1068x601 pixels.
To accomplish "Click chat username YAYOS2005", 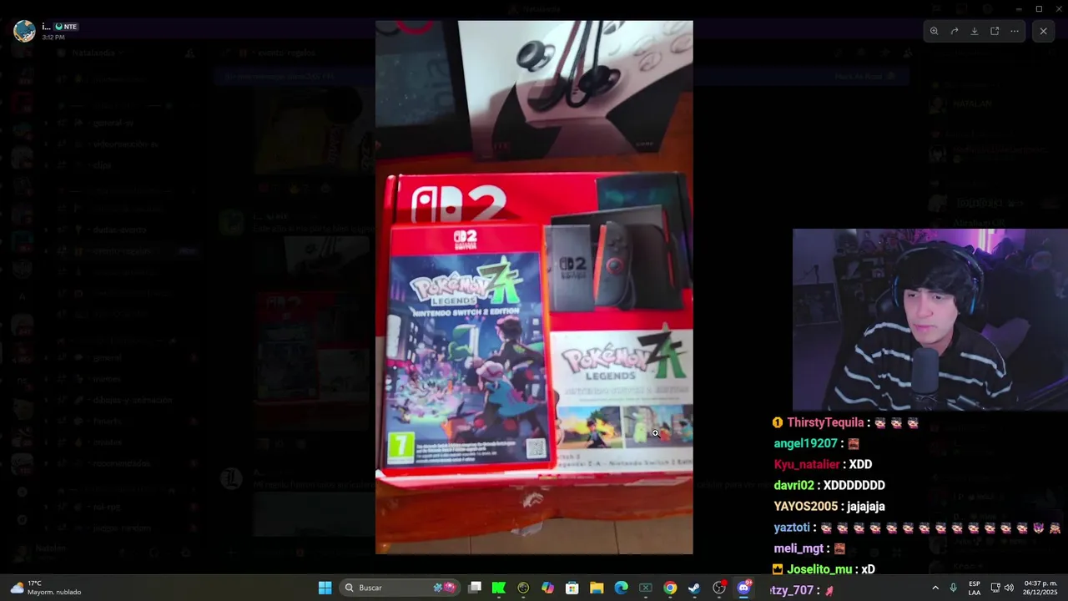I will coord(805,506).
